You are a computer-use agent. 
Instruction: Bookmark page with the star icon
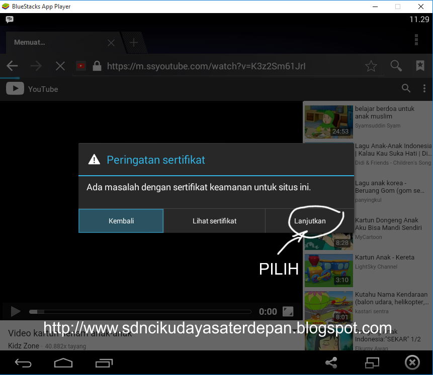coord(371,66)
